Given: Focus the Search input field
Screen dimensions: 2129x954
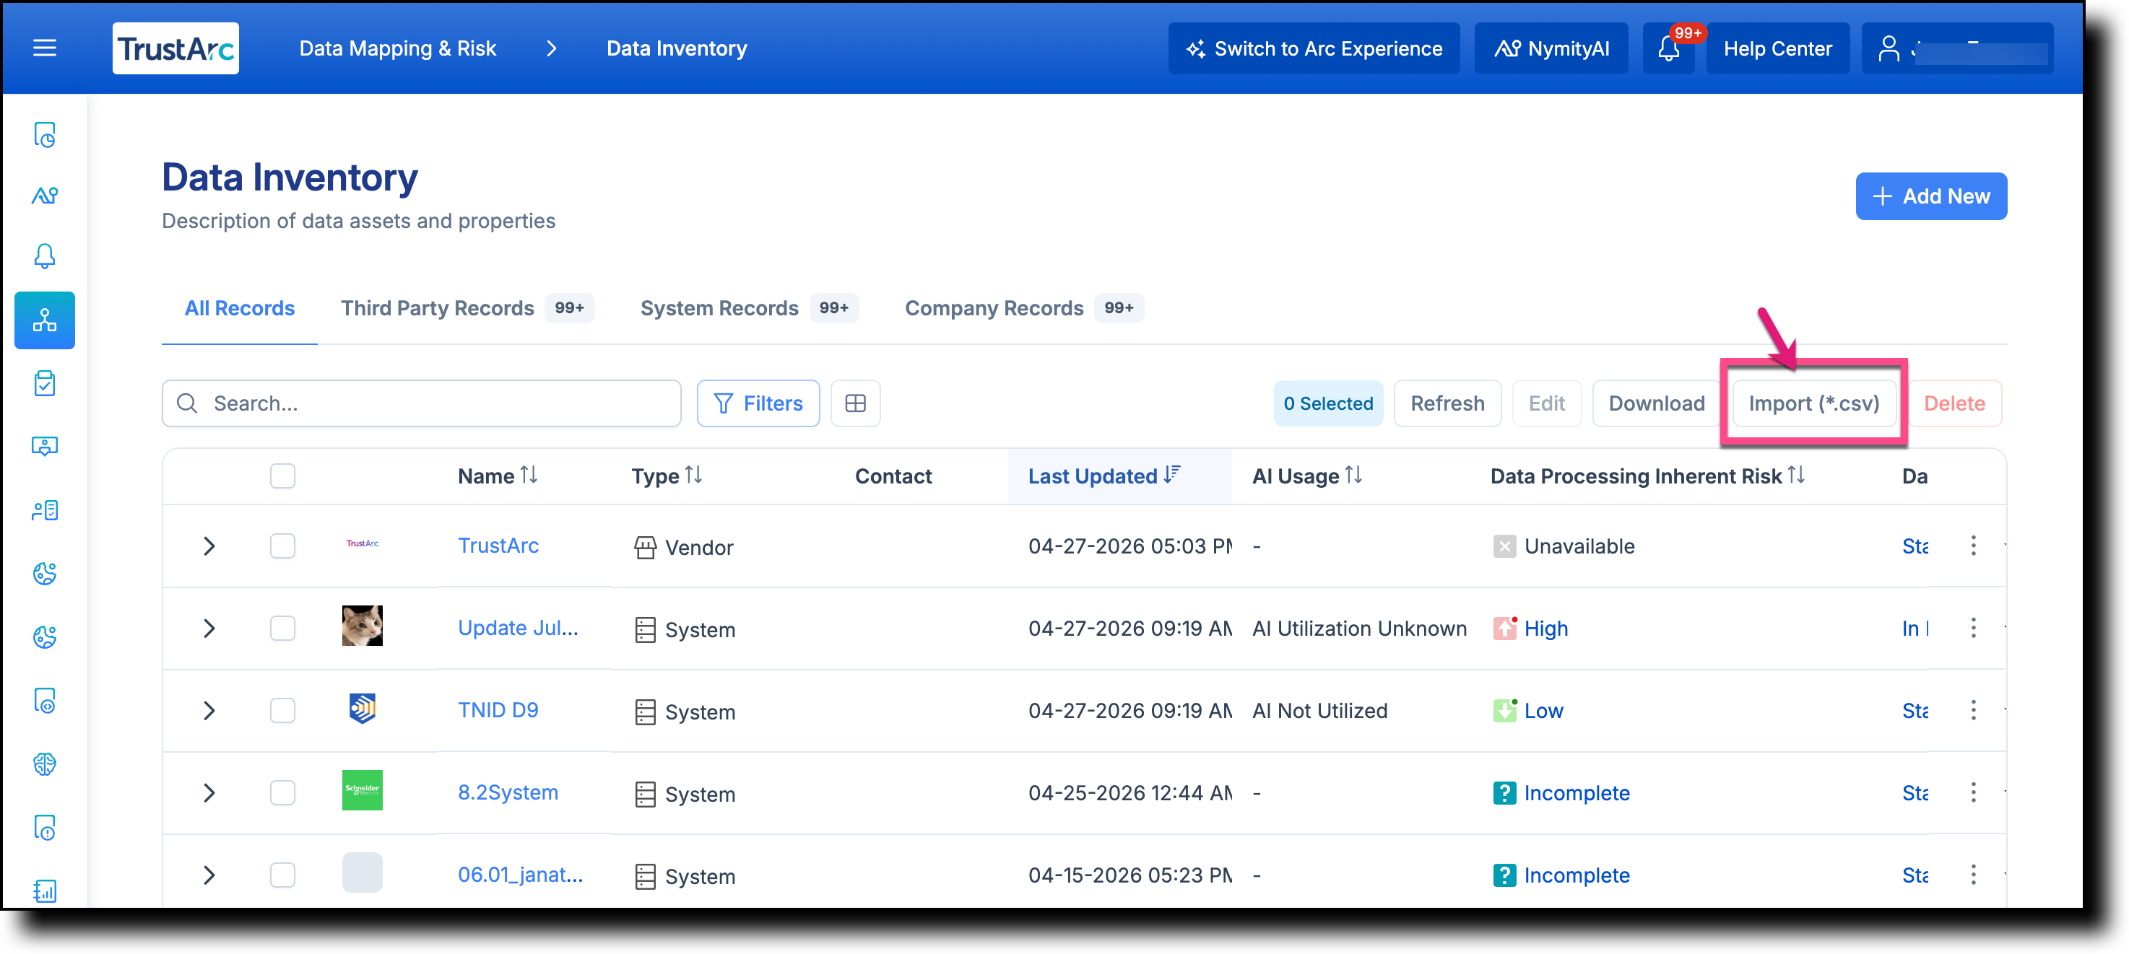Looking at the screenshot, I should click(x=422, y=404).
